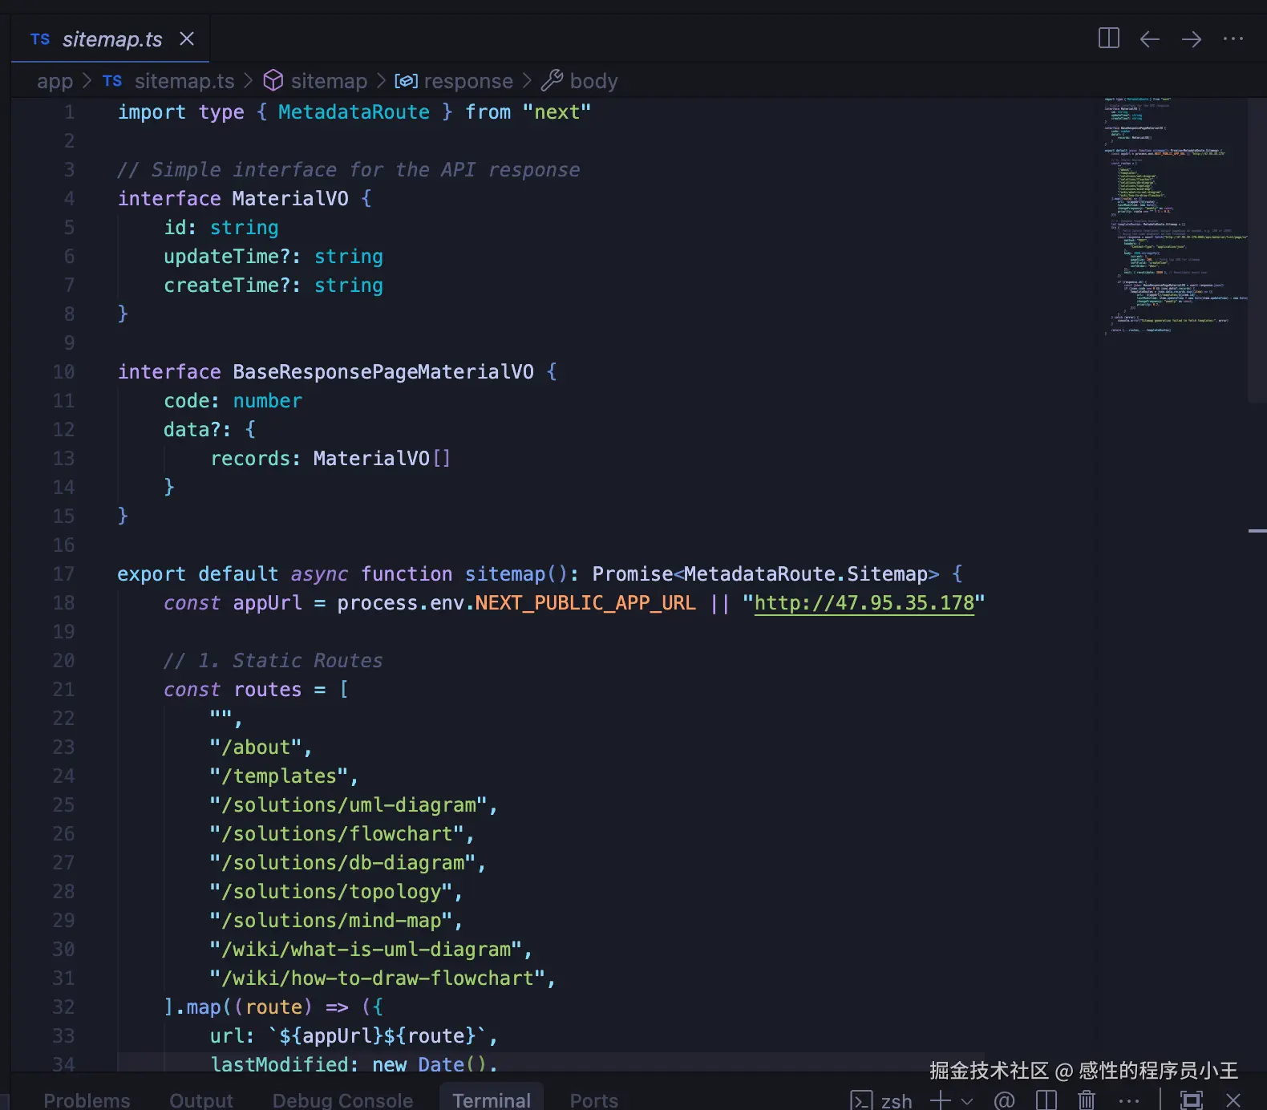Close the bottom panel

coord(1233,1100)
